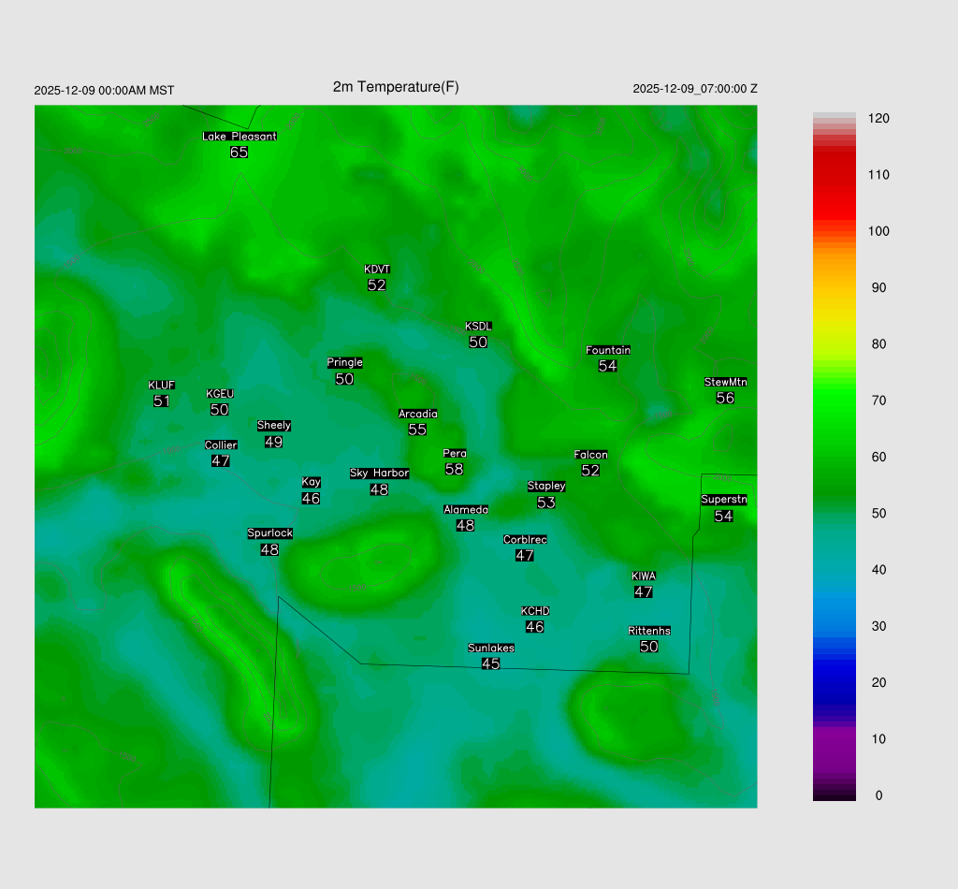Select the KDVT station marker
The width and height of the screenshot is (958, 889).
(x=377, y=270)
